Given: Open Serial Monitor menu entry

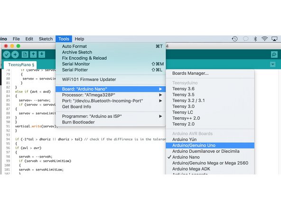Looking at the screenshot, I should pyautogui.click(x=111, y=64).
